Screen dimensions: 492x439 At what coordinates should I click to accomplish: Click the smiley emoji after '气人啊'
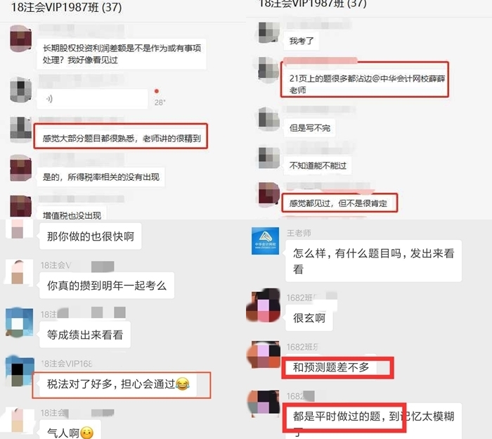(87, 433)
